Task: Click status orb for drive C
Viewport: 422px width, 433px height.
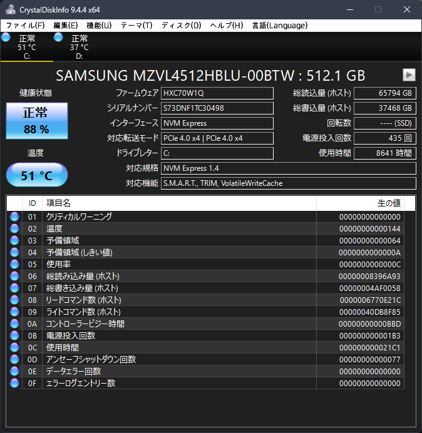Action: (x=6, y=38)
